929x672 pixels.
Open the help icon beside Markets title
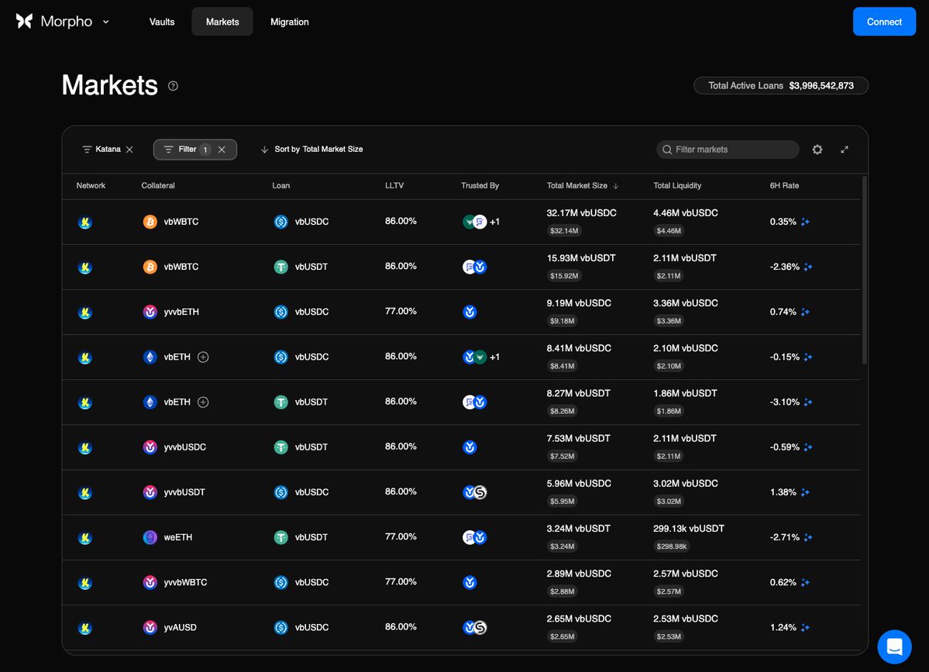tap(173, 86)
